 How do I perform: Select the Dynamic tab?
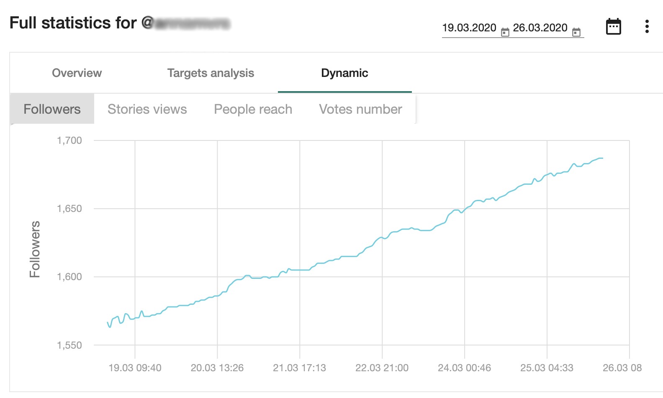(344, 73)
